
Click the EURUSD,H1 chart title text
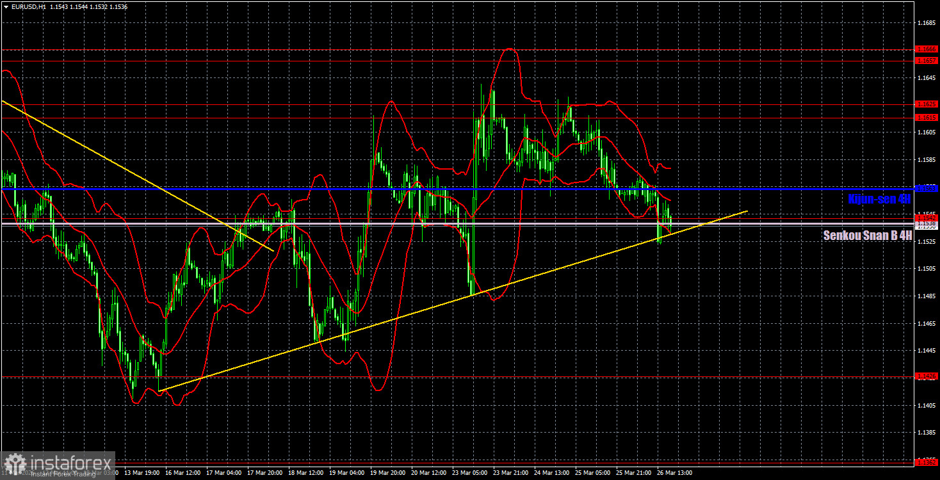point(29,6)
